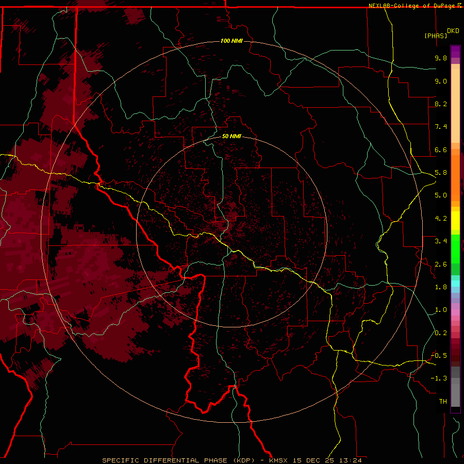Click the 15 DEC 25 date stamp
464x464 pixels.
click(314, 460)
